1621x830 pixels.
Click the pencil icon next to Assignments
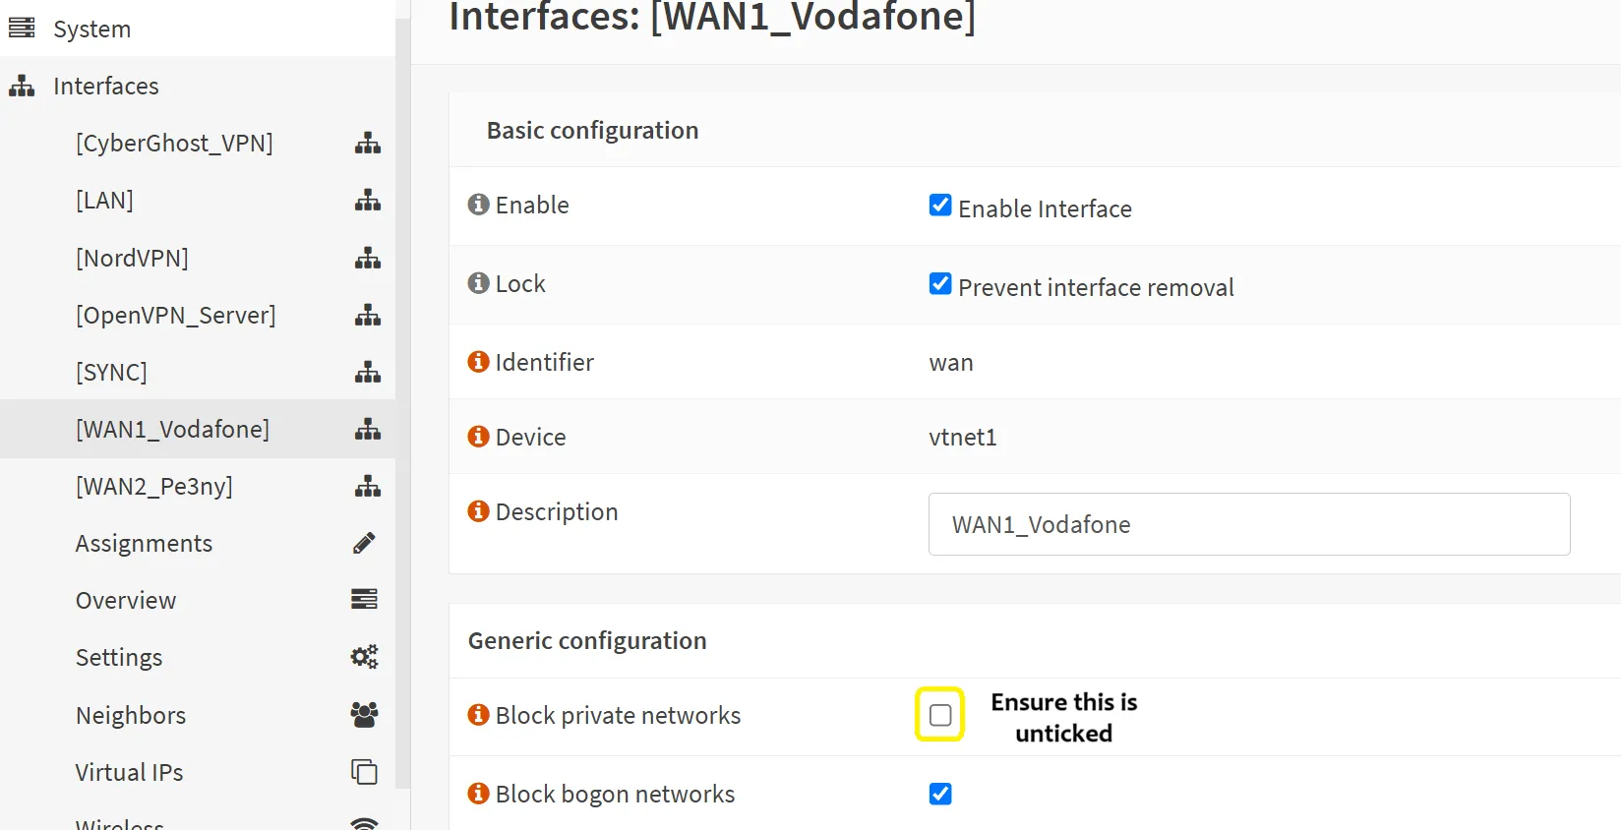(x=364, y=543)
